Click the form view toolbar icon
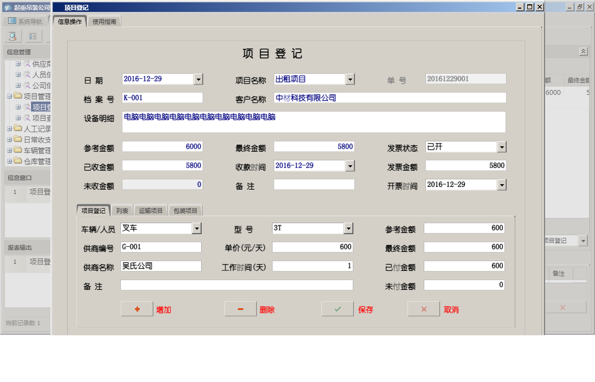 click(33, 36)
